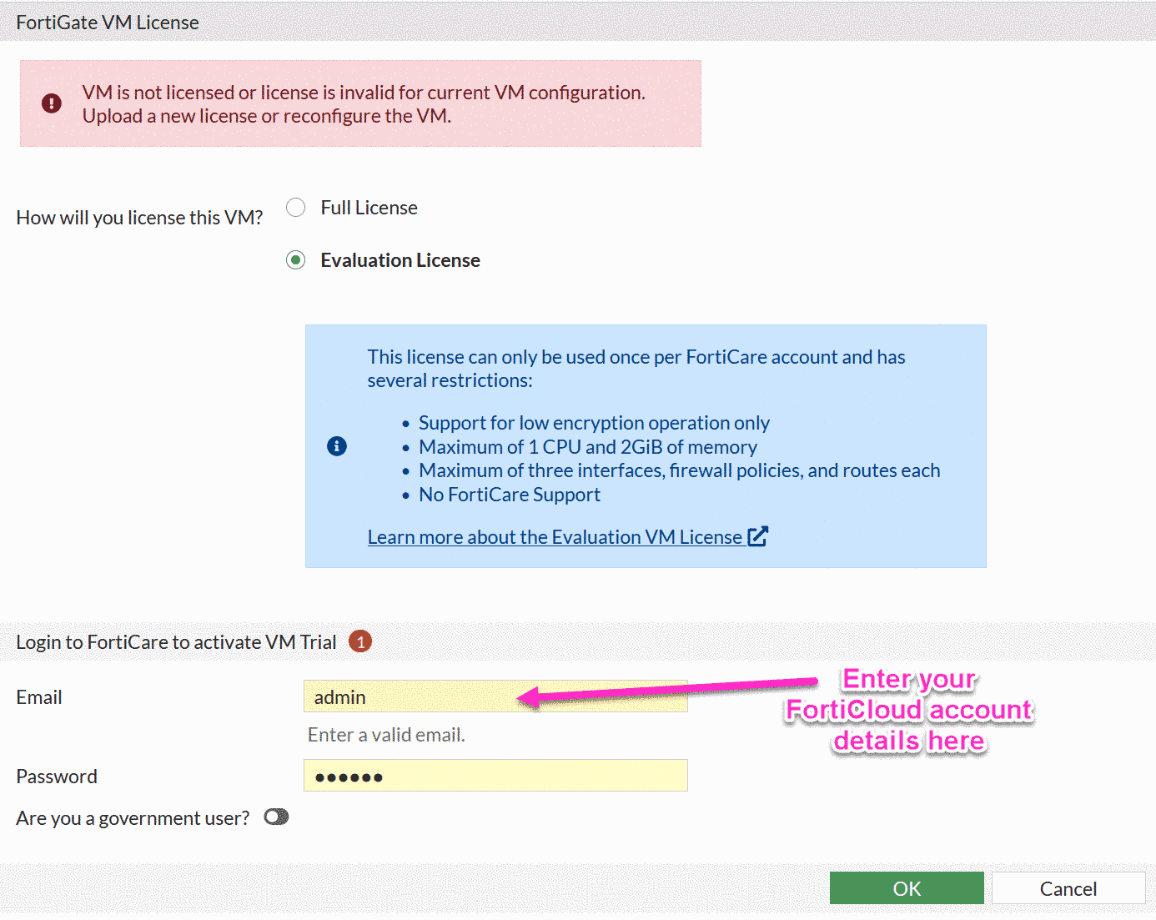Click the masked password dots indicator
The width and height of the screenshot is (1156, 920).
[x=349, y=776]
